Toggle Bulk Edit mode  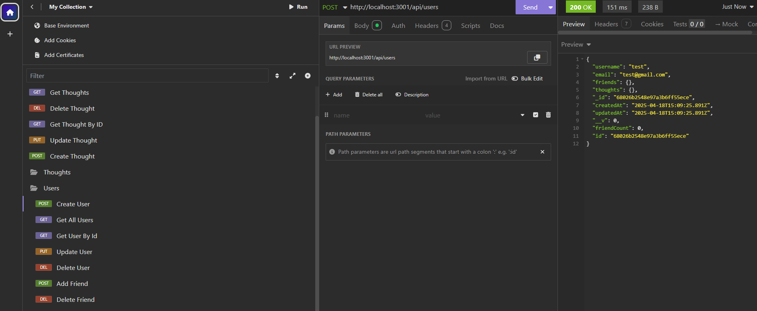click(527, 78)
